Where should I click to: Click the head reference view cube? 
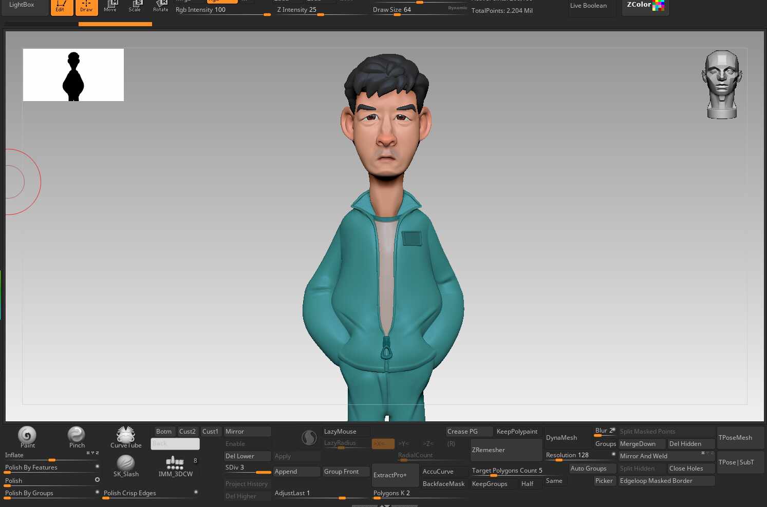(x=721, y=85)
